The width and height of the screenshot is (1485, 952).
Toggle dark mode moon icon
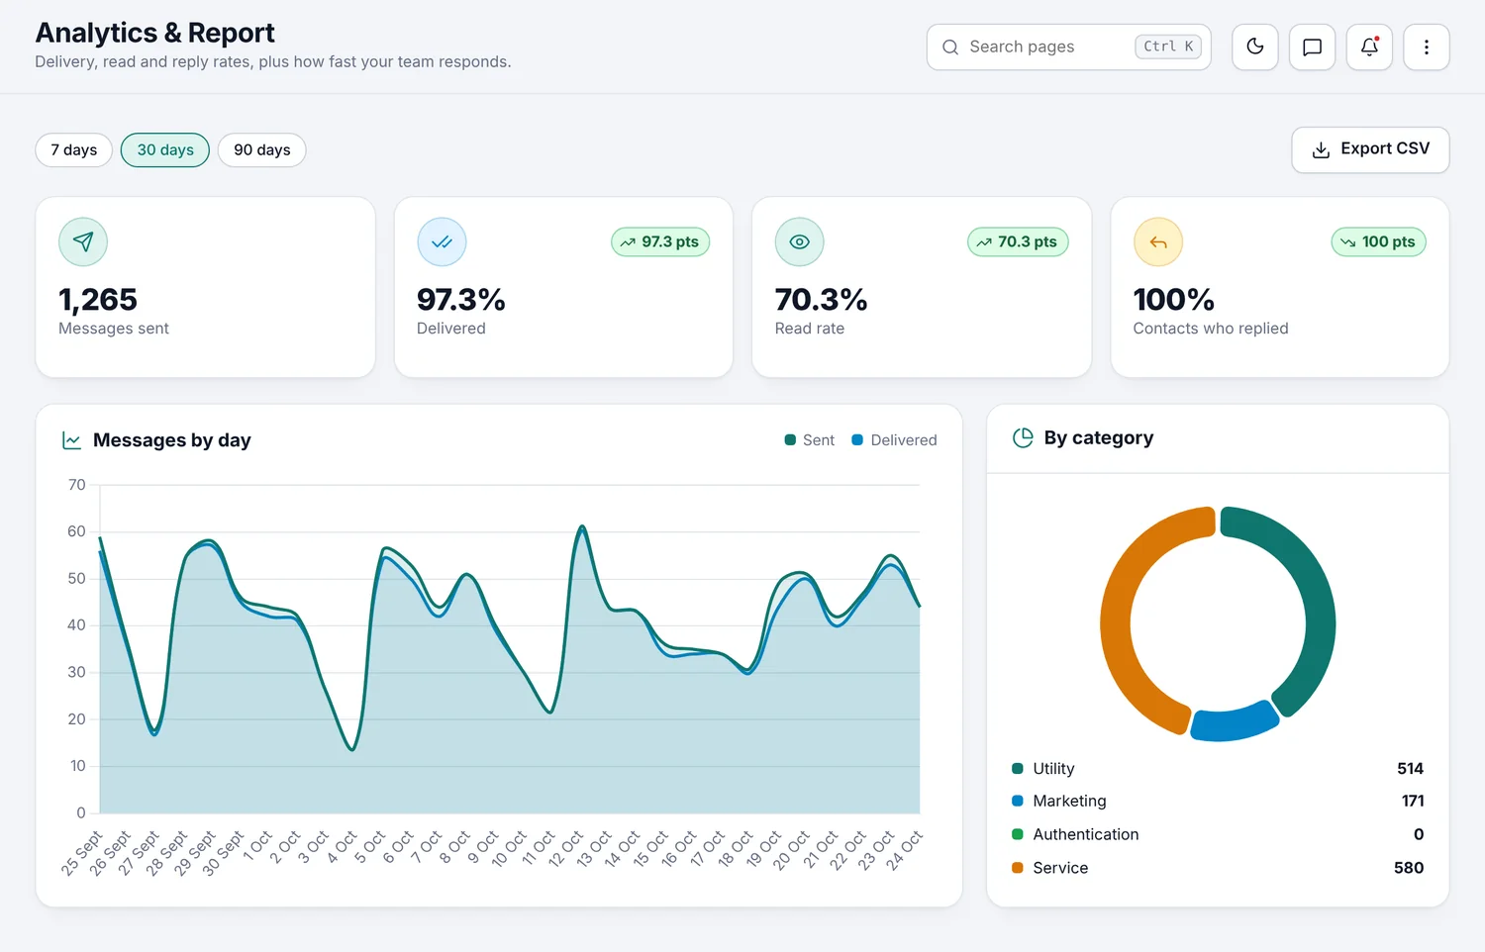coord(1254,47)
